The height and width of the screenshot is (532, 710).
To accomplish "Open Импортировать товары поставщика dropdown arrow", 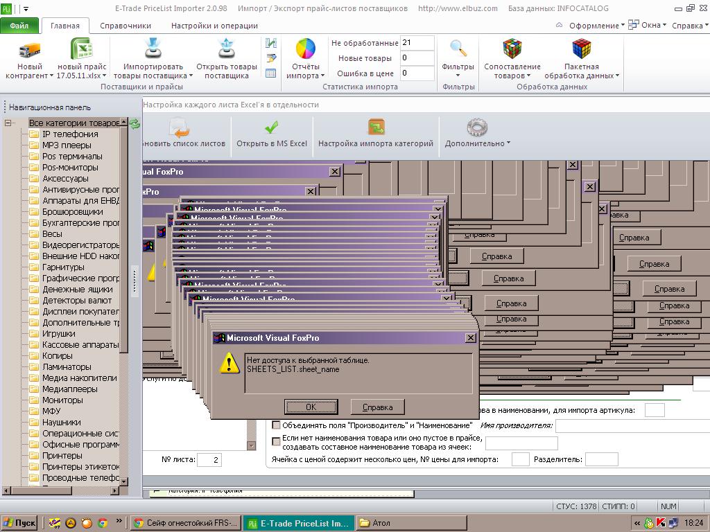I will click(191, 76).
